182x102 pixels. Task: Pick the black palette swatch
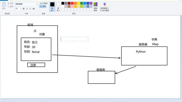point(63,3)
